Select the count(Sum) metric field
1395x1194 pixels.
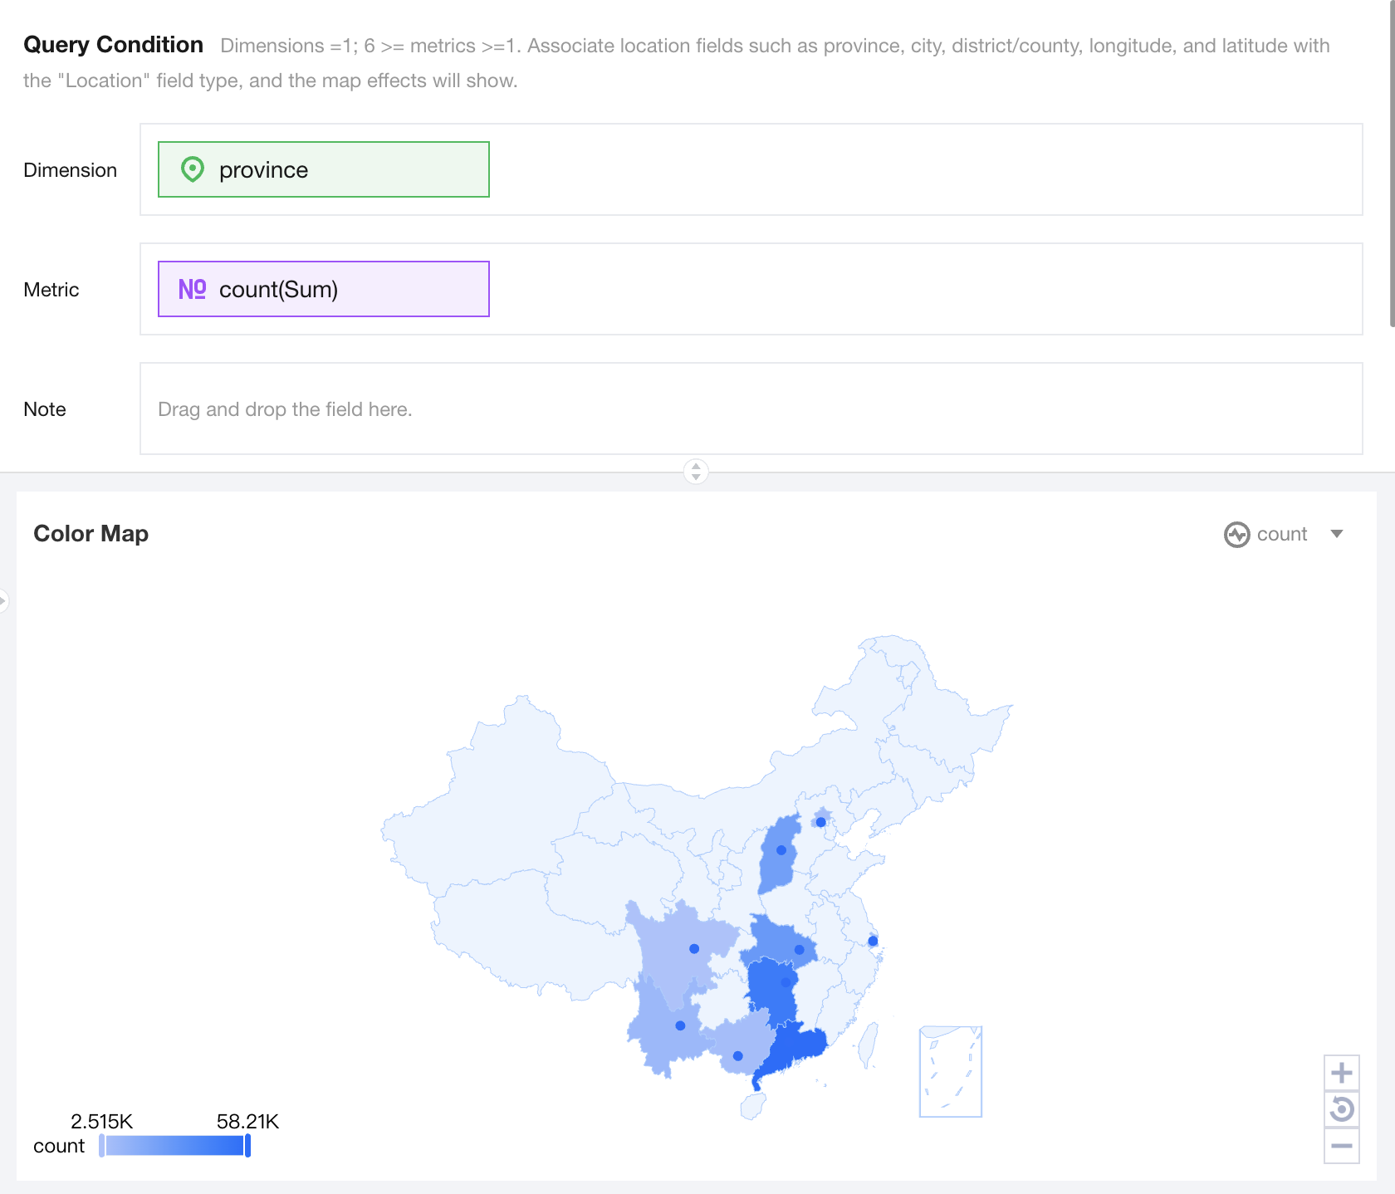pos(324,289)
